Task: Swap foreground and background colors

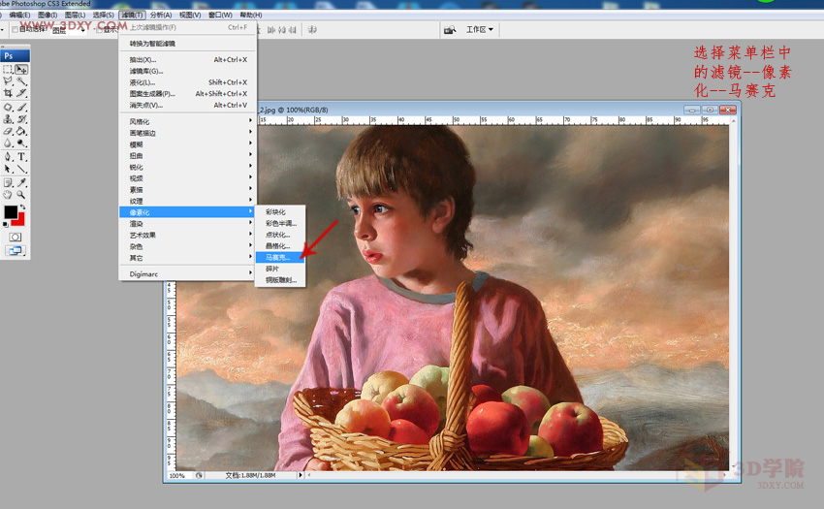Action: point(21,207)
